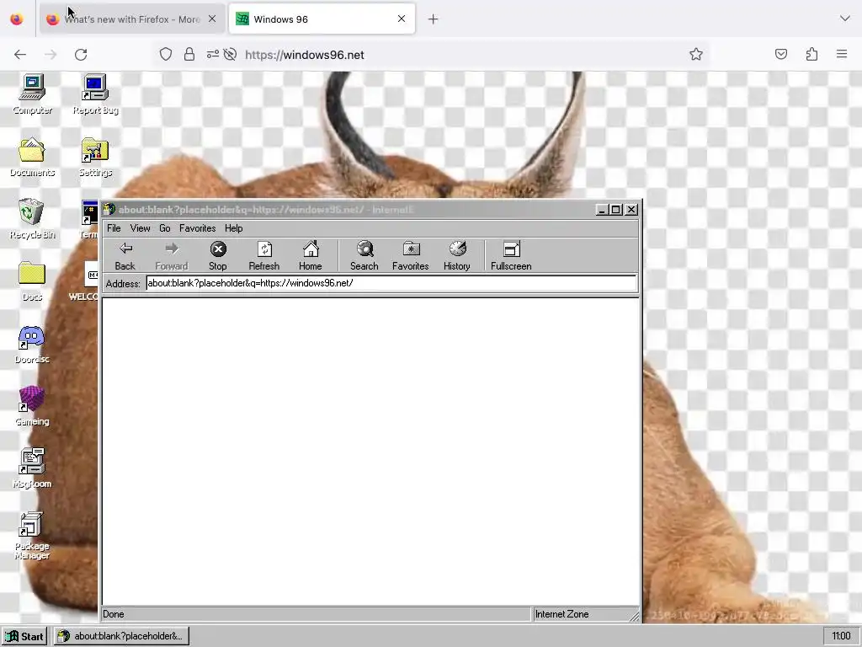This screenshot has height=647, width=862.
Task: Open the Favorites toolbar button with folder icon
Action: pyautogui.click(x=410, y=256)
